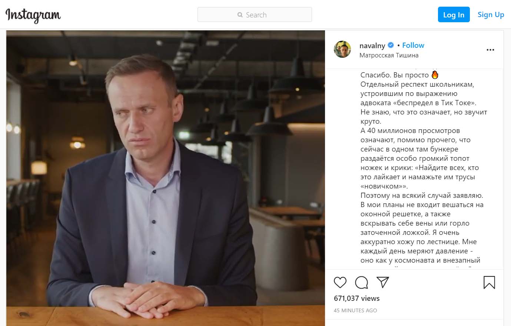The width and height of the screenshot is (511, 326).
Task: Open the navalny username link
Action: [x=372, y=46]
